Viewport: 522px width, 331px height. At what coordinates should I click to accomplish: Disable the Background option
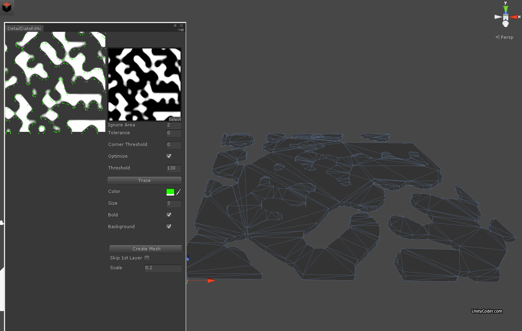pos(169,227)
